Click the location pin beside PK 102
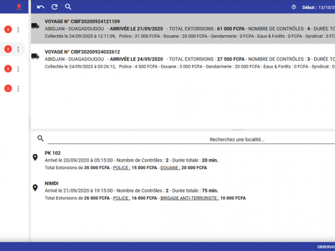The width and height of the screenshot is (335, 251). tap(35, 157)
